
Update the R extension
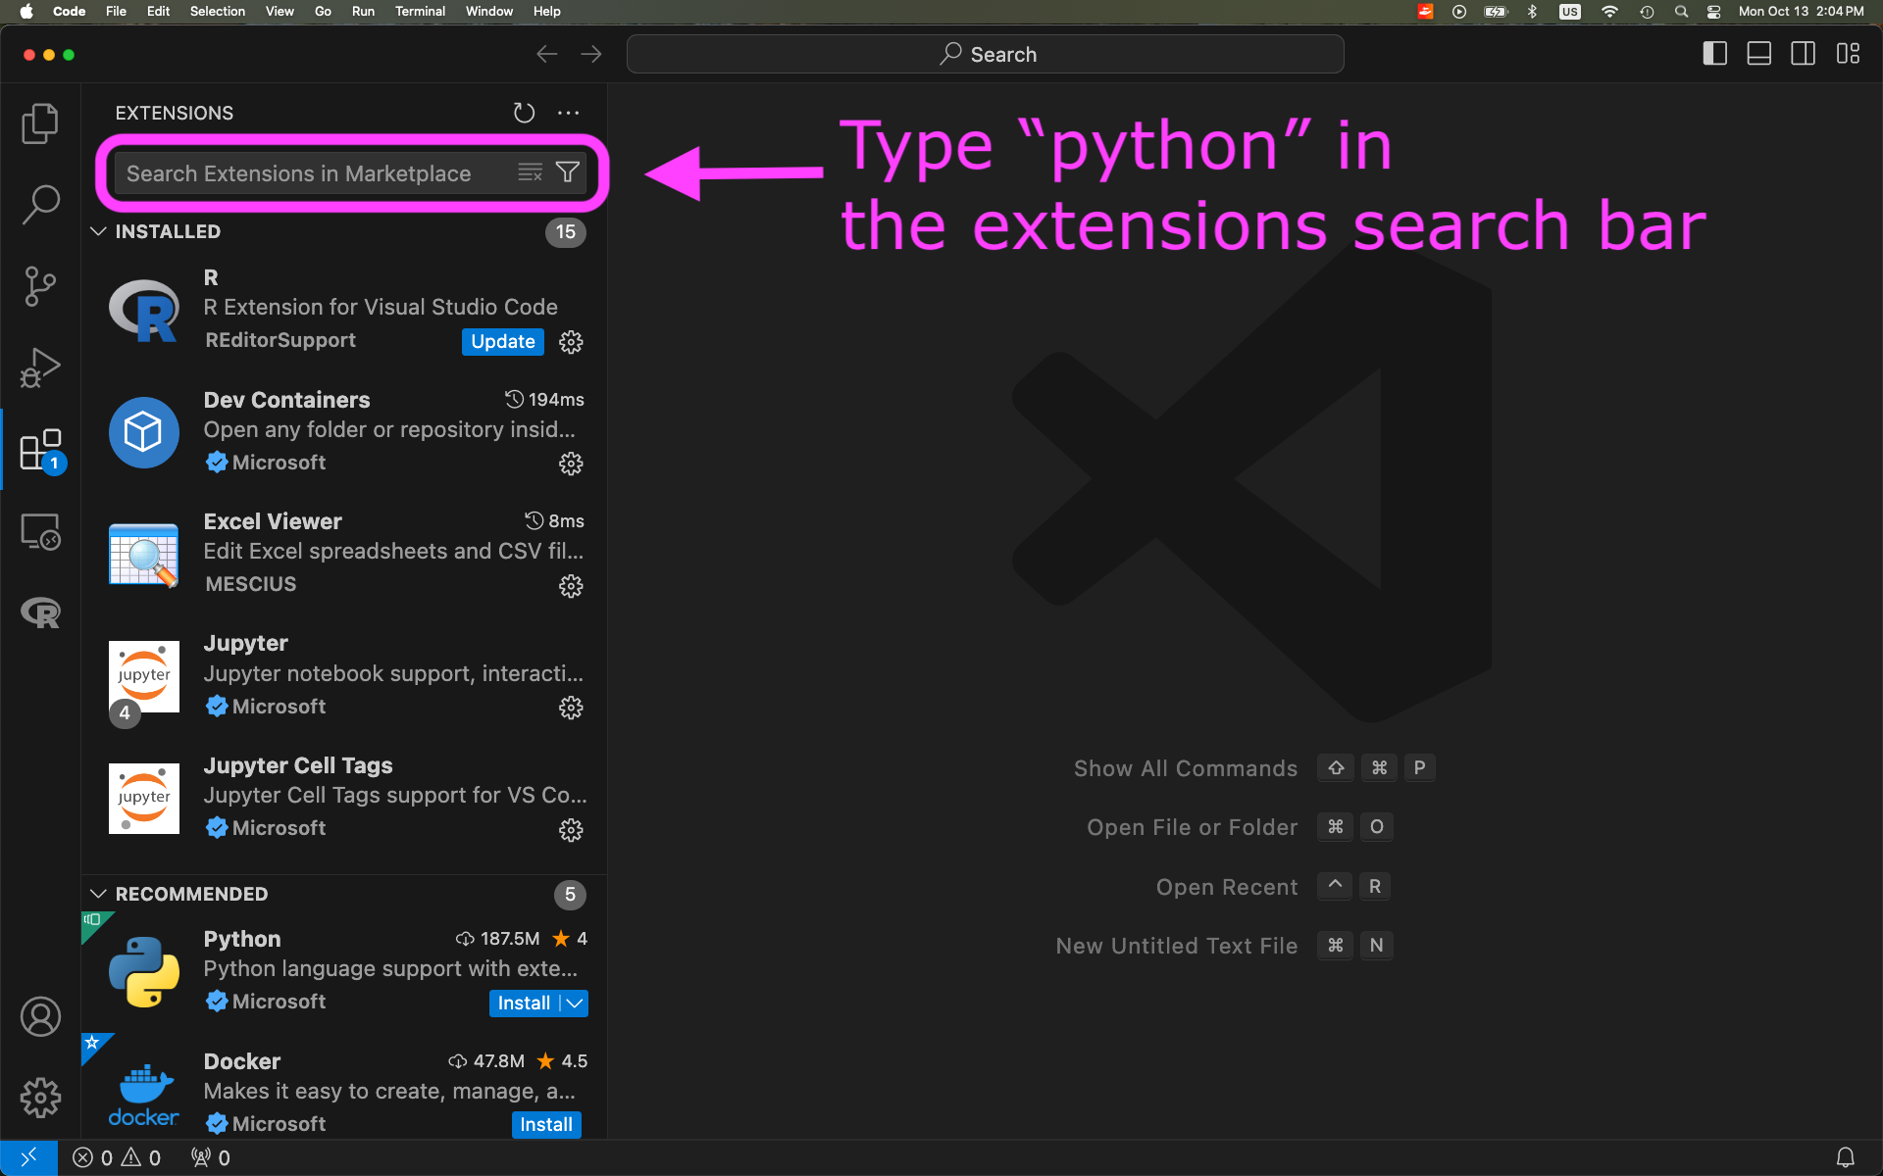pos(502,341)
